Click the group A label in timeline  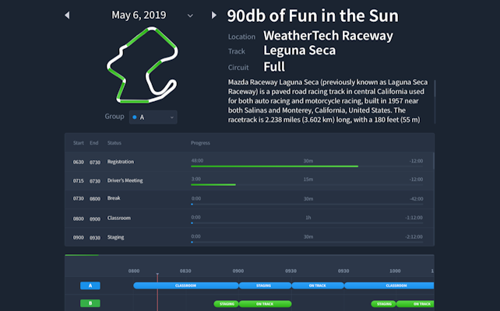(x=90, y=285)
